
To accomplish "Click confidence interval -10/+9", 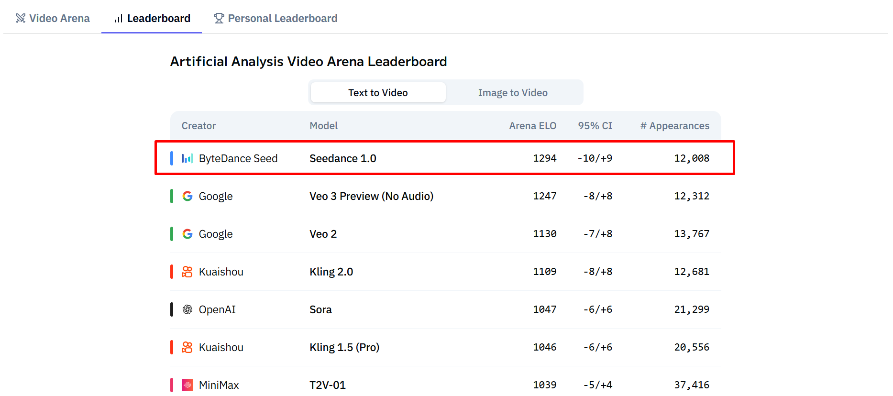I will coord(595,158).
